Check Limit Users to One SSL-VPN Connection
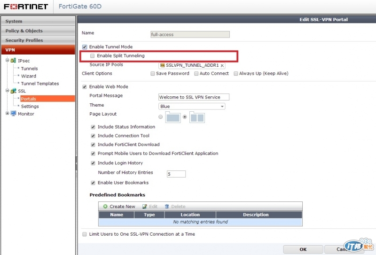This screenshot has width=376, height=255. click(85, 234)
